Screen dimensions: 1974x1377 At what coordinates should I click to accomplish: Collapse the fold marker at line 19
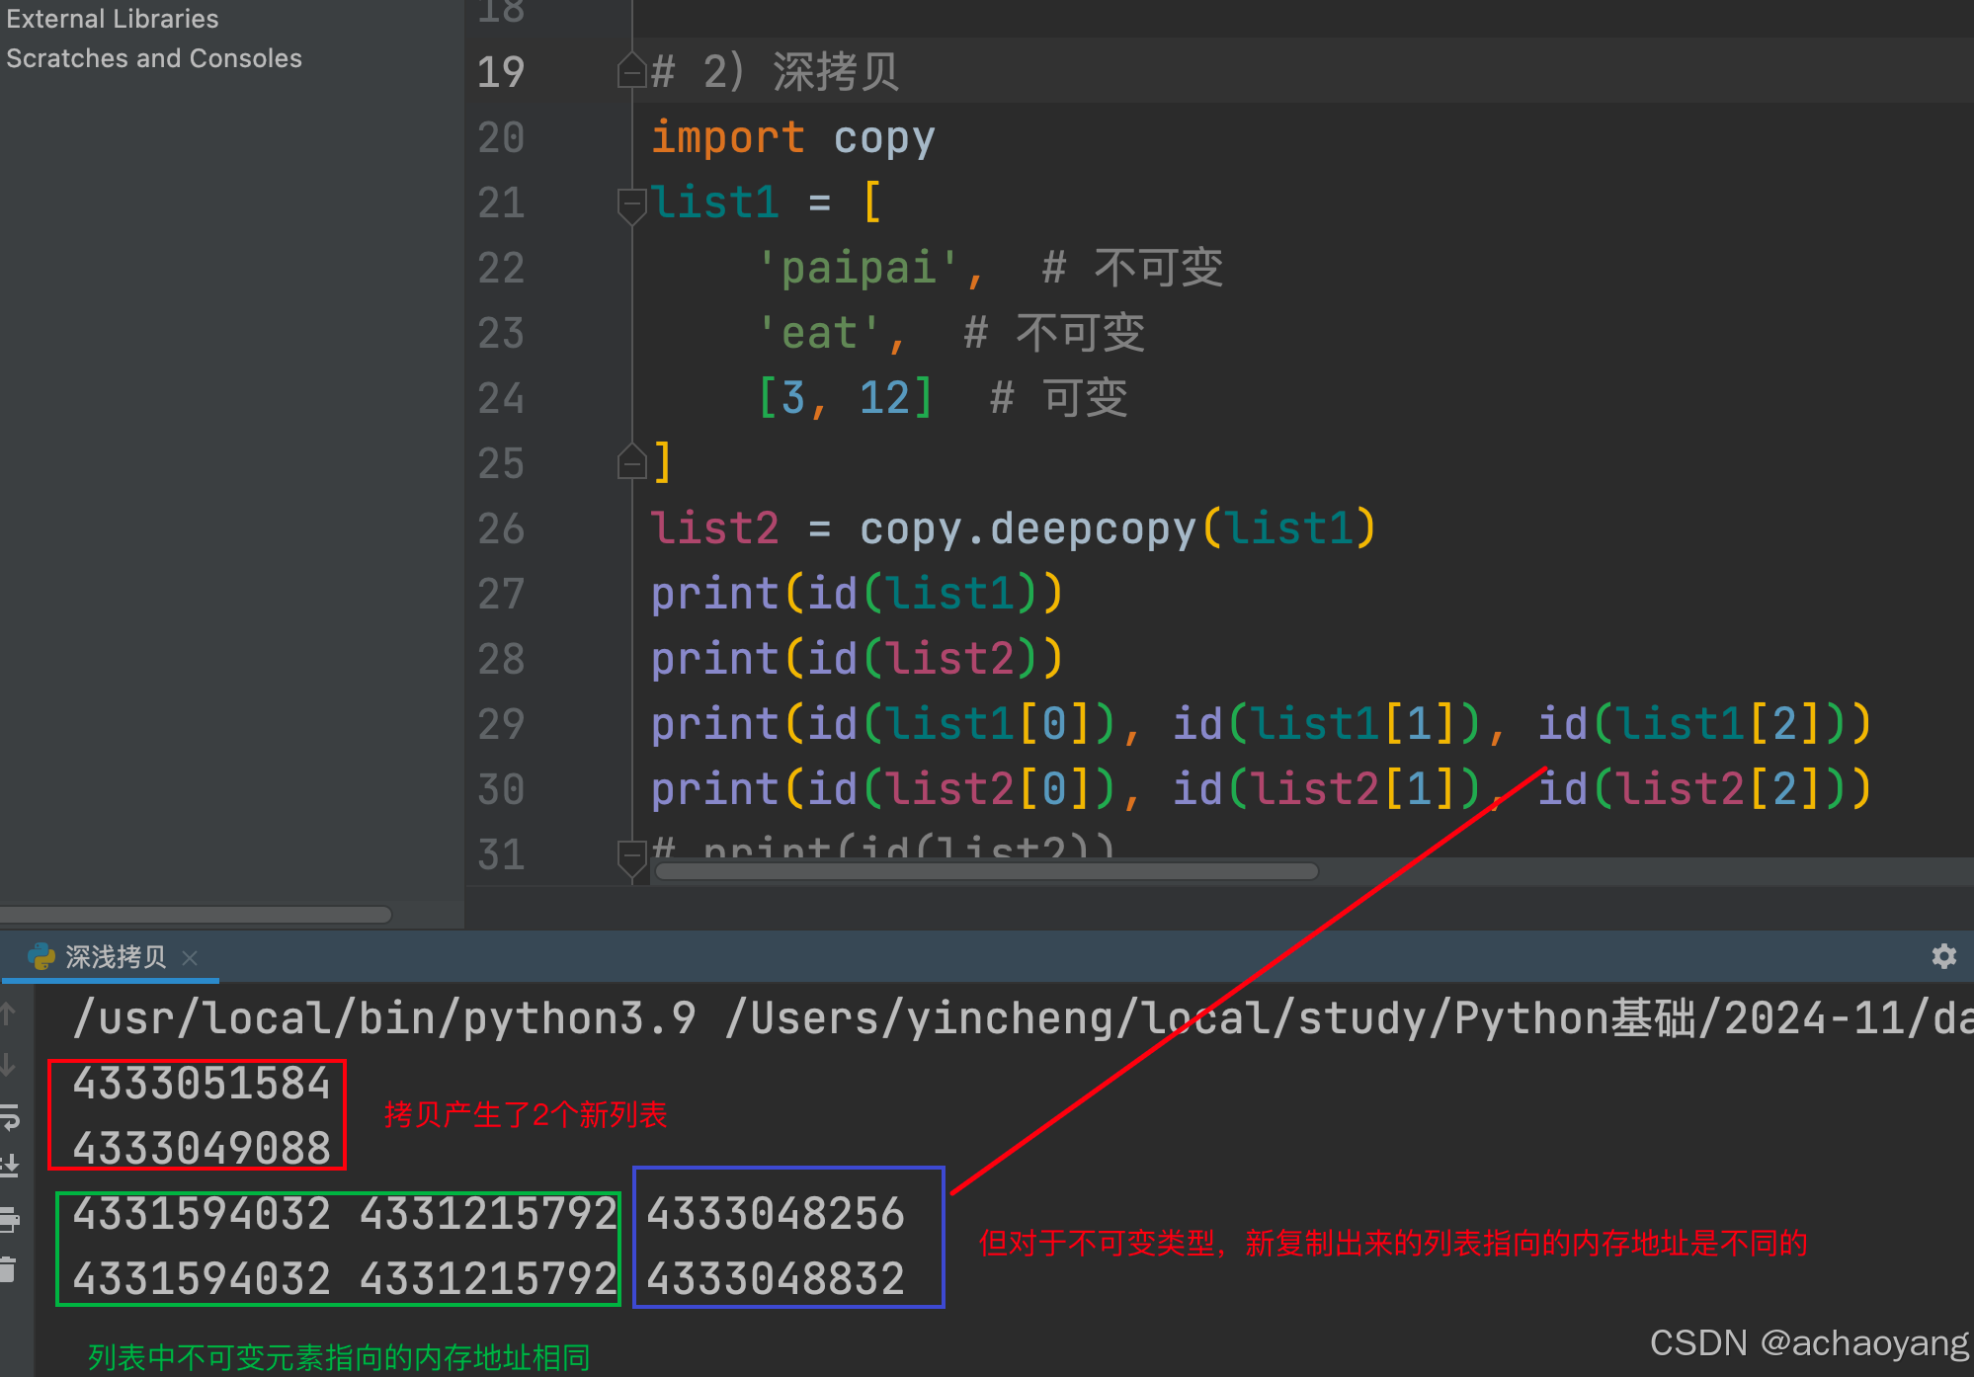coord(631,71)
